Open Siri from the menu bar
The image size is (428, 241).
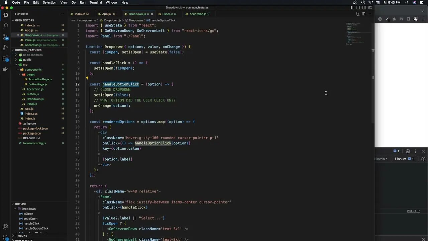415,2
